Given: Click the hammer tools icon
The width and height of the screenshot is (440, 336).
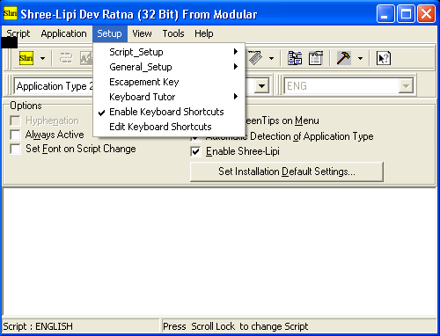Looking at the screenshot, I should click(x=343, y=58).
